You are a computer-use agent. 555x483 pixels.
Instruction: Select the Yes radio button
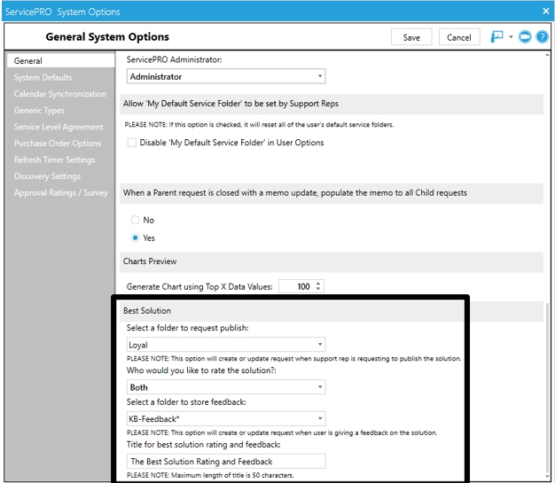point(135,238)
